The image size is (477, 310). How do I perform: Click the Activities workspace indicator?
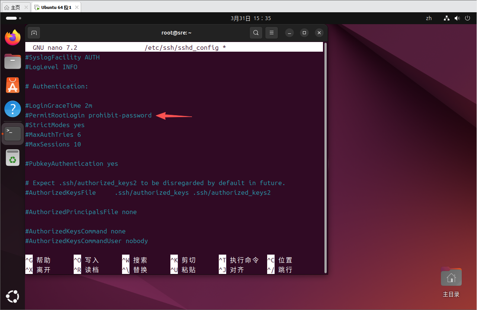coord(13,18)
